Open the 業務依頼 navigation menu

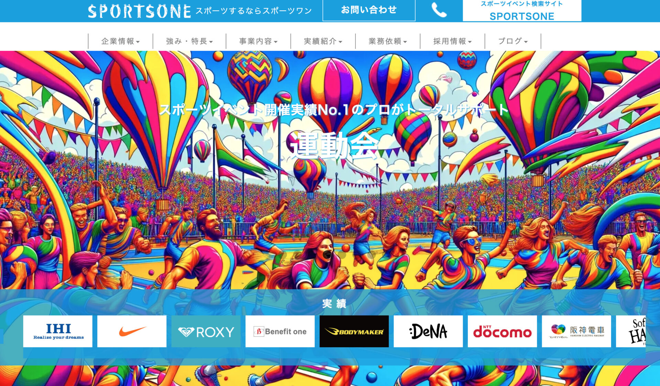click(x=388, y=41)
